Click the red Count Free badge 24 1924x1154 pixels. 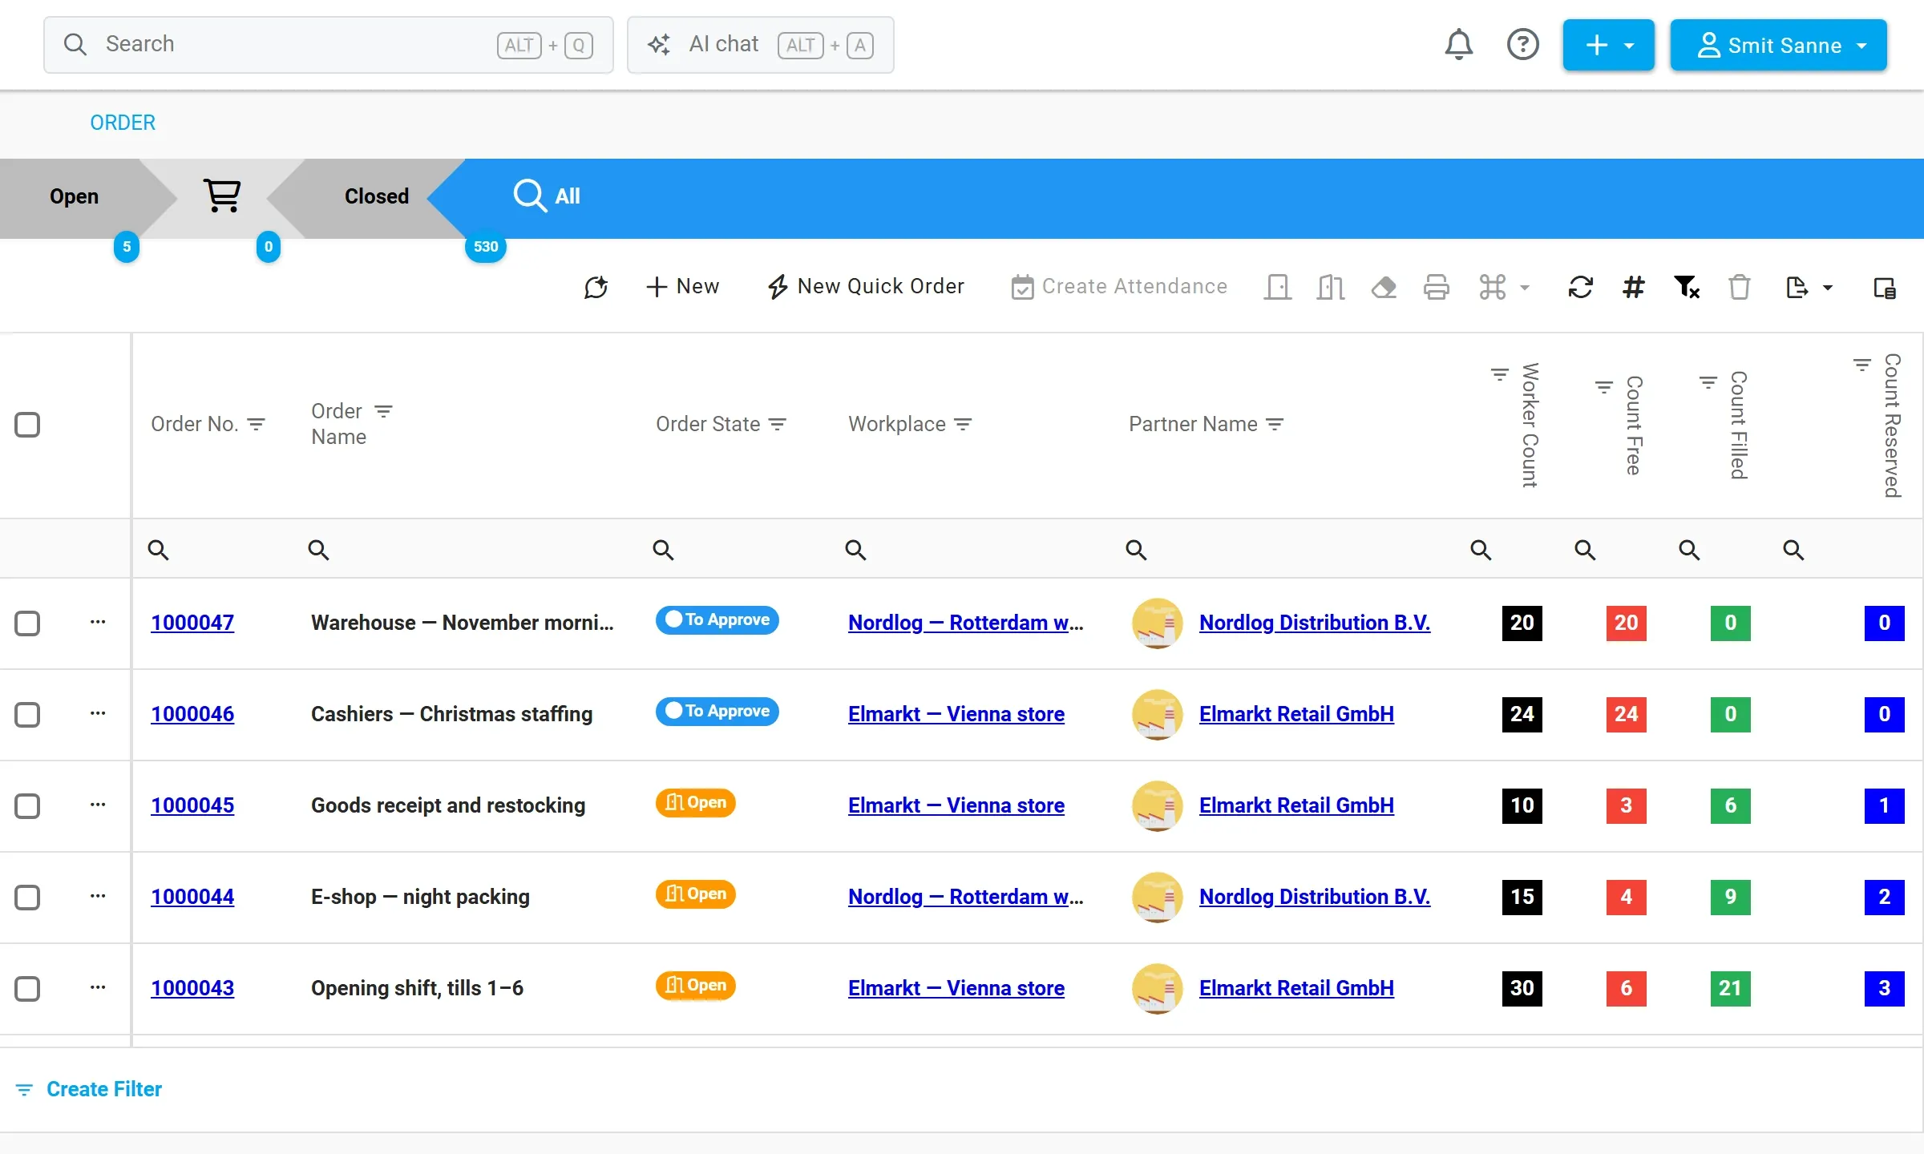point(1626,714)
